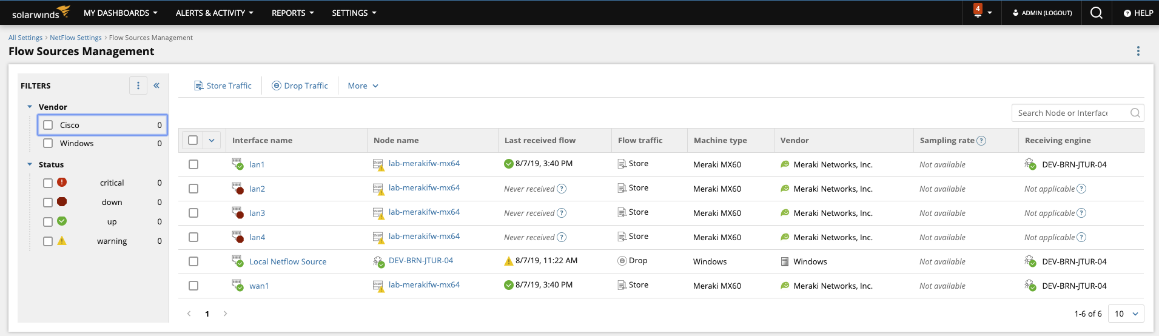
Task: Click the notifications bell icon
Action: coord(978,12)
